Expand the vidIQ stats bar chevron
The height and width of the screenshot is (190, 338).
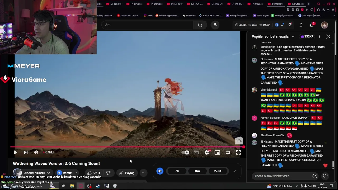[x=234, y=171]
